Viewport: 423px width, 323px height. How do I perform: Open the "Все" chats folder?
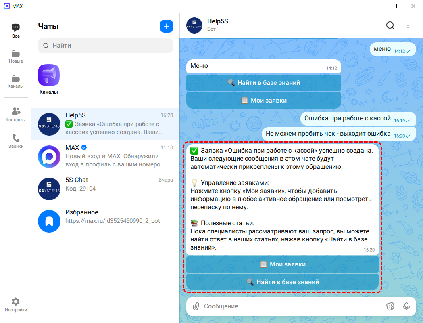(16, 31)
